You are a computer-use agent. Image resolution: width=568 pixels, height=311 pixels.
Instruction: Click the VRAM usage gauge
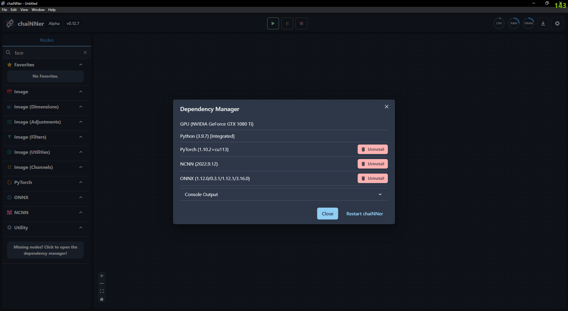(529, 23)
